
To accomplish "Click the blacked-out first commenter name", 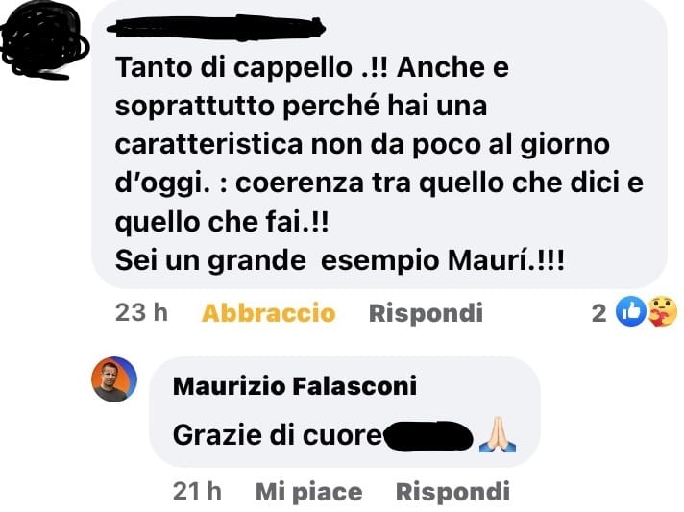I will click(216, 29).
